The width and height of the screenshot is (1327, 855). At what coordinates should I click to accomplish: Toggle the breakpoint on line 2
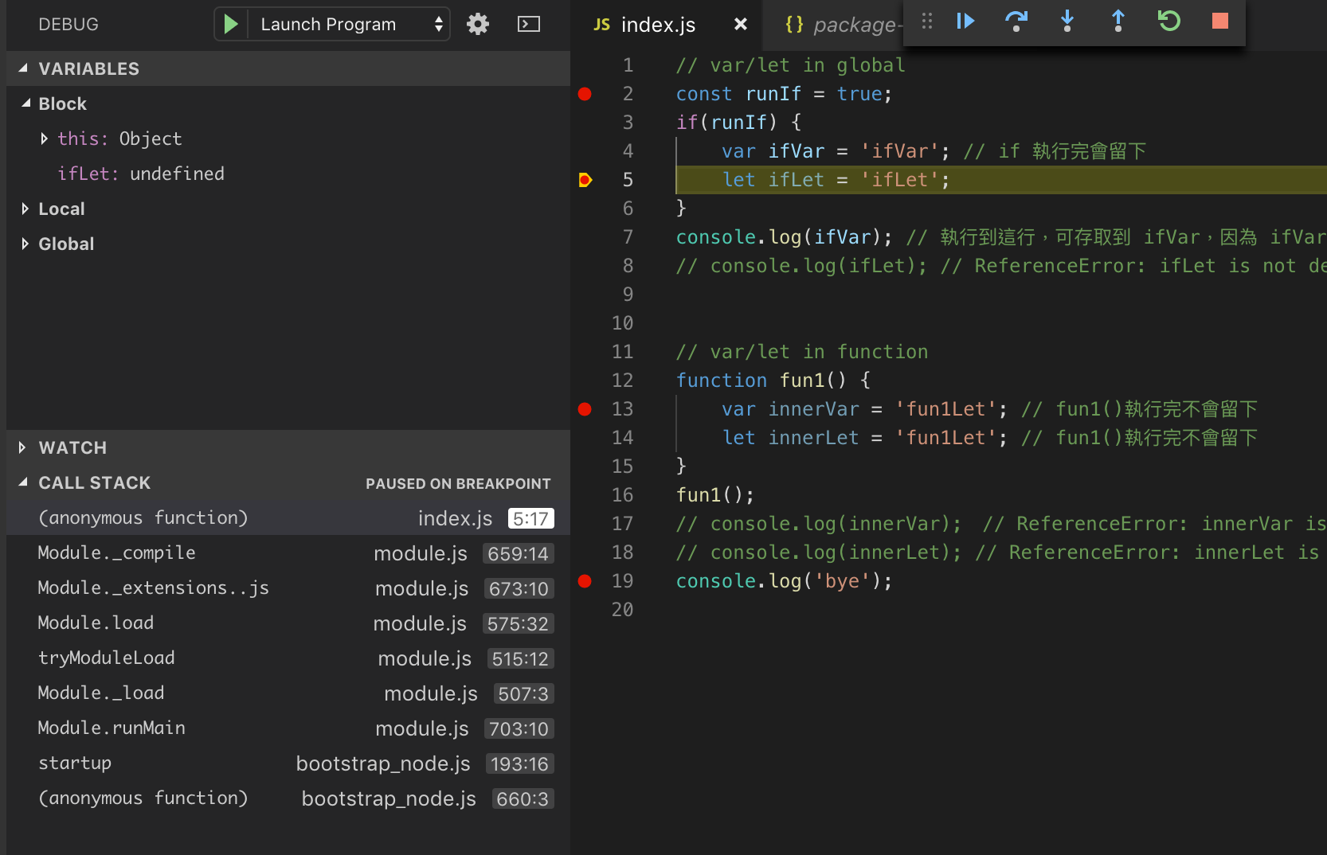click(x=585, y=94)
